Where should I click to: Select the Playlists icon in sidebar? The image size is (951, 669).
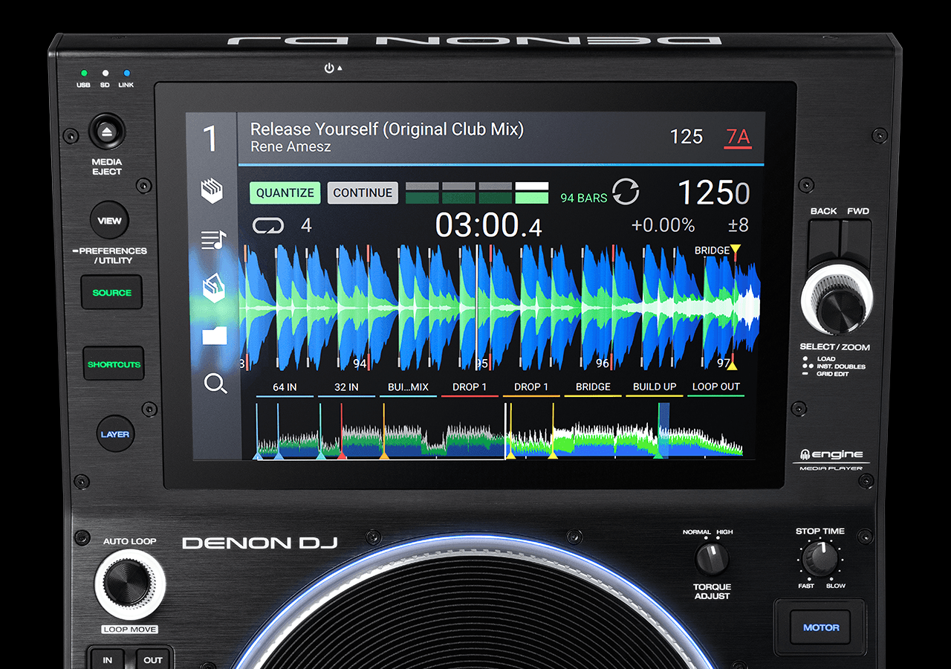(x=213, y=239)
